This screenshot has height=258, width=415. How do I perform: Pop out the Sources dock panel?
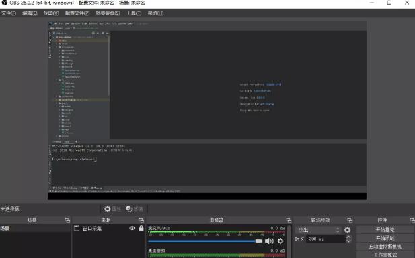141,220
